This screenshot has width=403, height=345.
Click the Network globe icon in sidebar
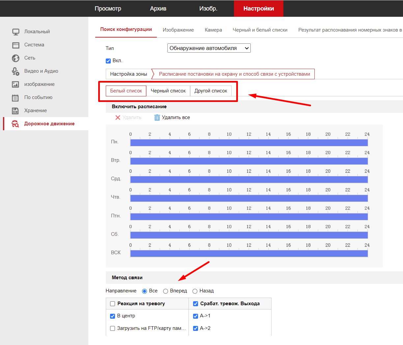pos(15,58)
